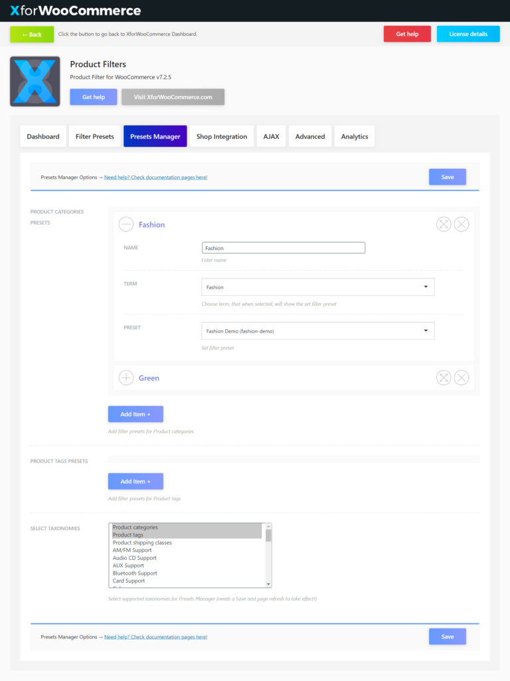
Task: Click the Fashion preset title
Action: click(x=152, y=225)
